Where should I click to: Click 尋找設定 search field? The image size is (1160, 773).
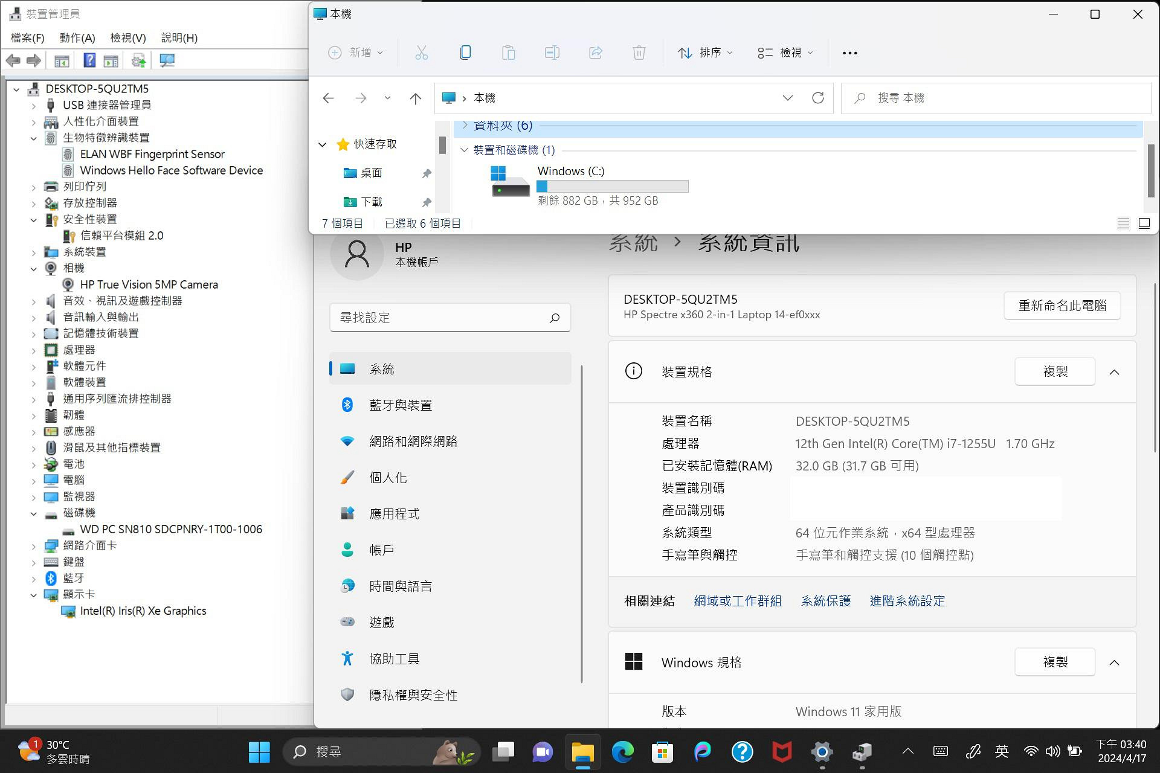pyautogui.click(x=450, y=318)
